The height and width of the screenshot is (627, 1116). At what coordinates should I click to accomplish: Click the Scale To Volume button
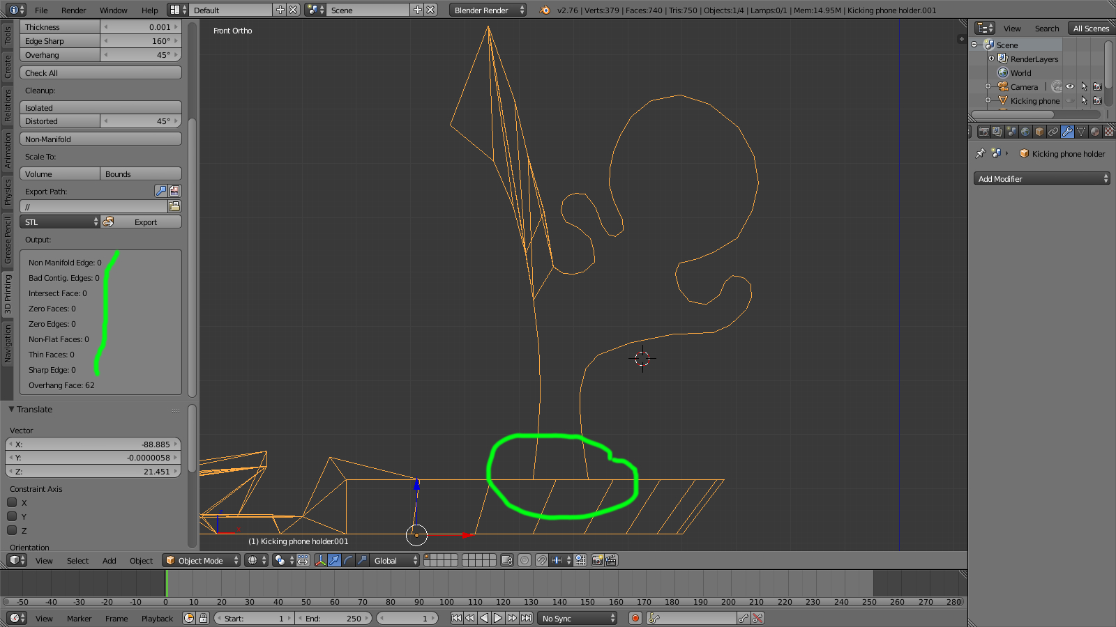pos(60,173)
